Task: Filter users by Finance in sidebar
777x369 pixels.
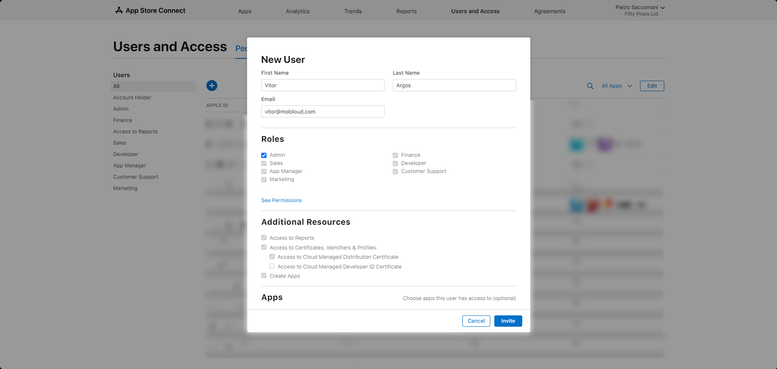Action: point(123,120)
